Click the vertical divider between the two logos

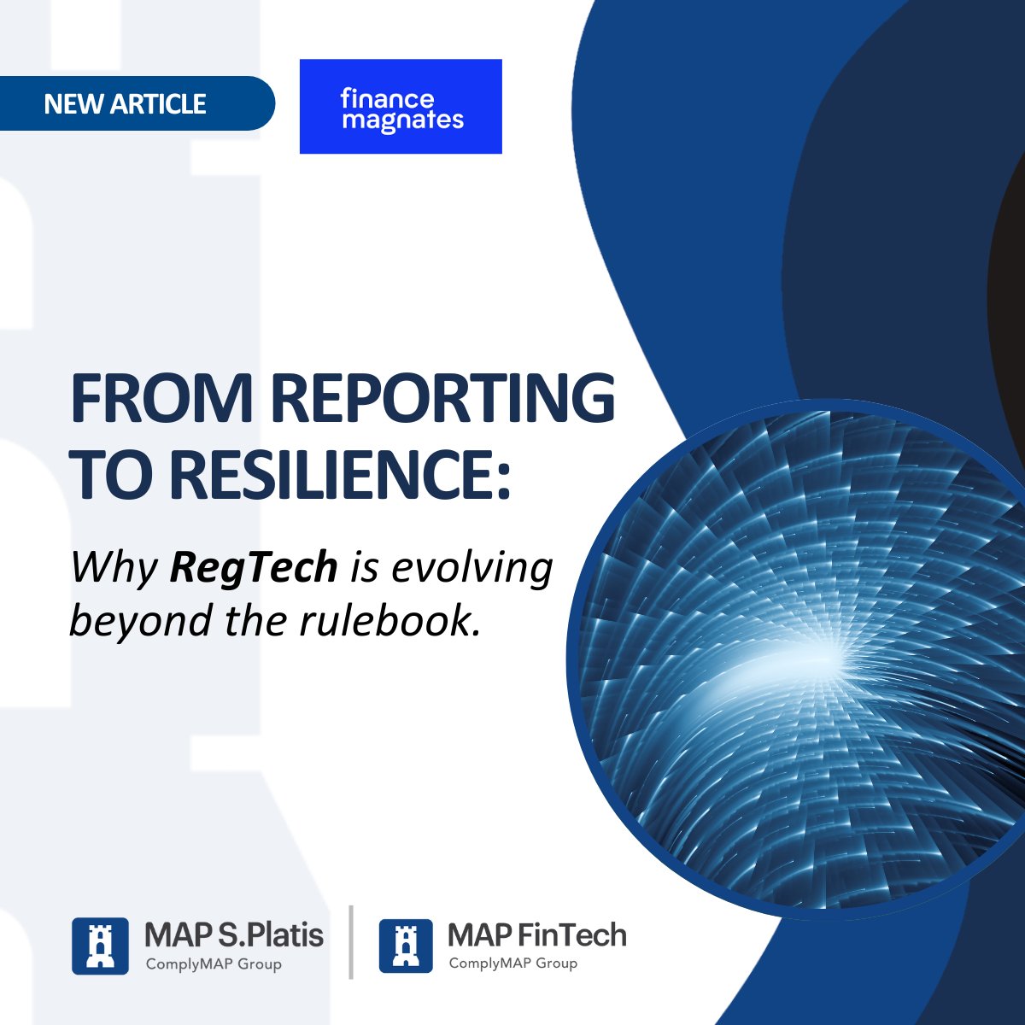(352, 944)
